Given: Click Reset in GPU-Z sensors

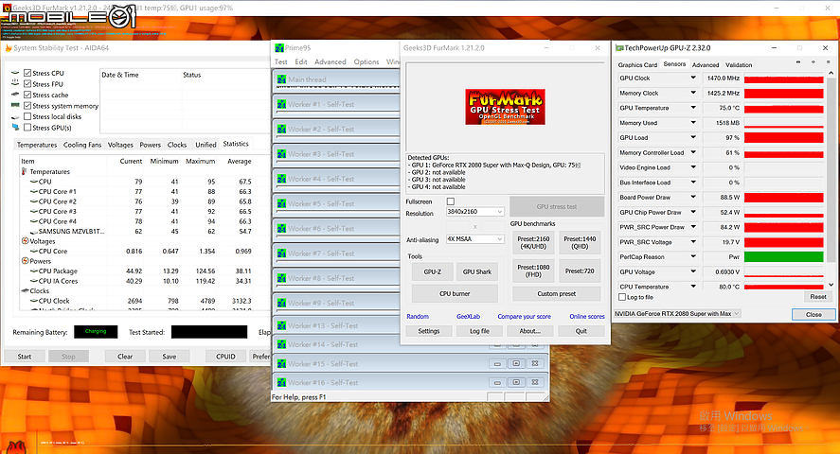Looking at the screenshot, I should coord(818,296).
